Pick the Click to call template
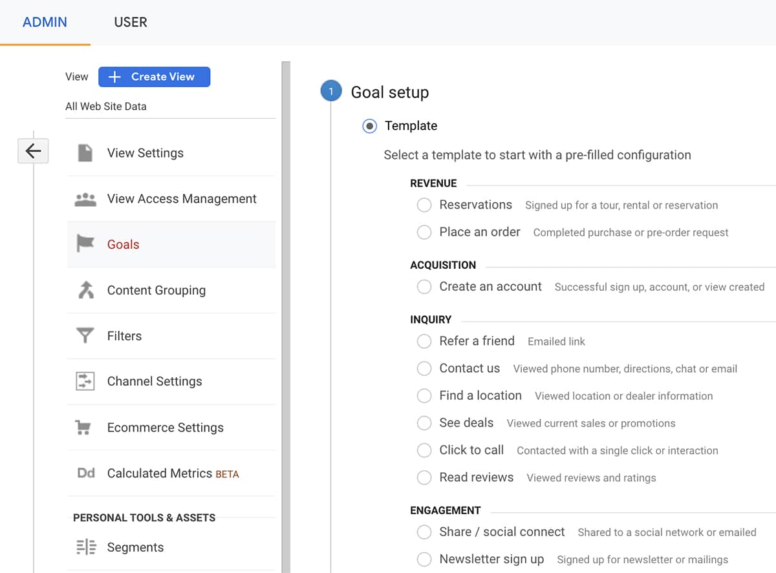 click(424, 450)
